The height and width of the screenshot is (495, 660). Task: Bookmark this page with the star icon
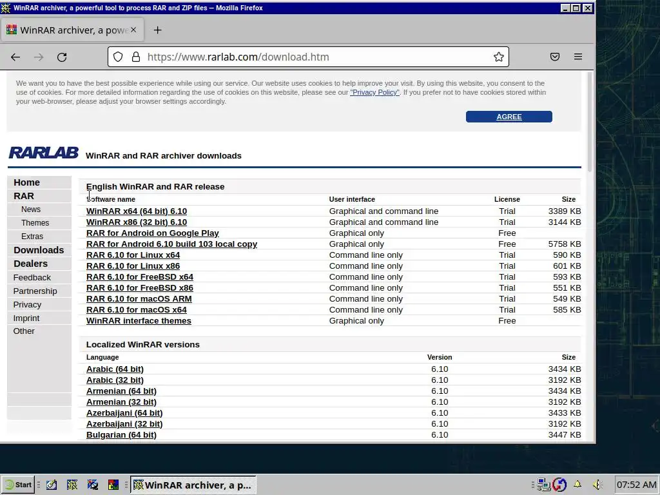[x=499, y=57]
